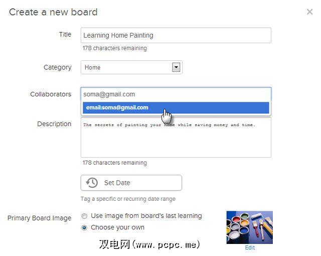321x256 pixels.
Task: Click the Category field label
Action: [58, 67]
